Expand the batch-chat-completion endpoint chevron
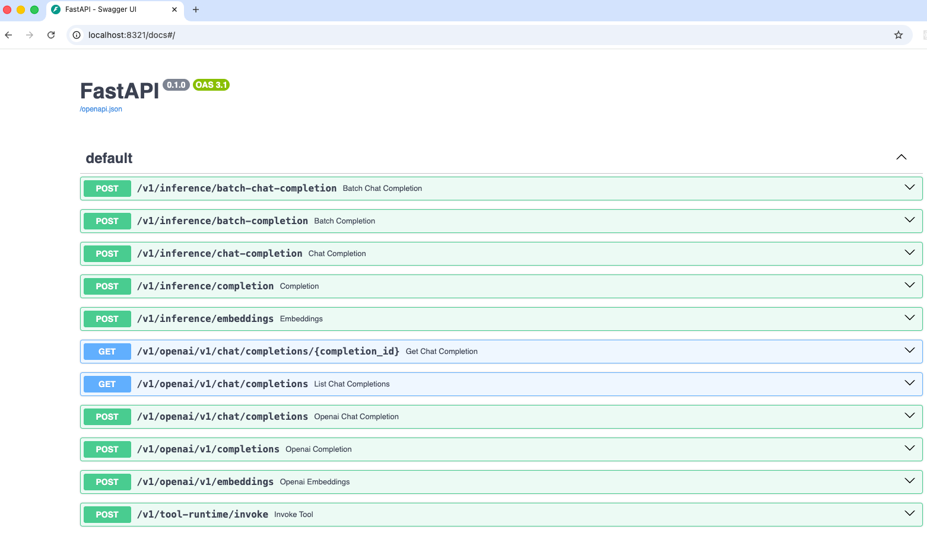This screenshot has height=533, width=927. tap(909, 187)
